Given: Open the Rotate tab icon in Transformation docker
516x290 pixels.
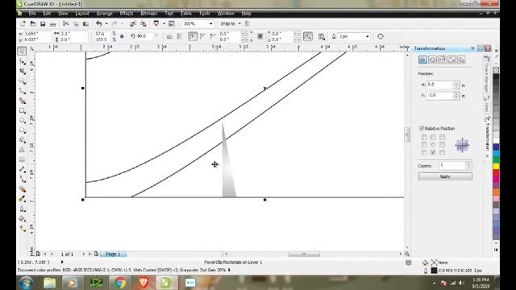Looking at the screenshot, I should [x=432, y=60].
